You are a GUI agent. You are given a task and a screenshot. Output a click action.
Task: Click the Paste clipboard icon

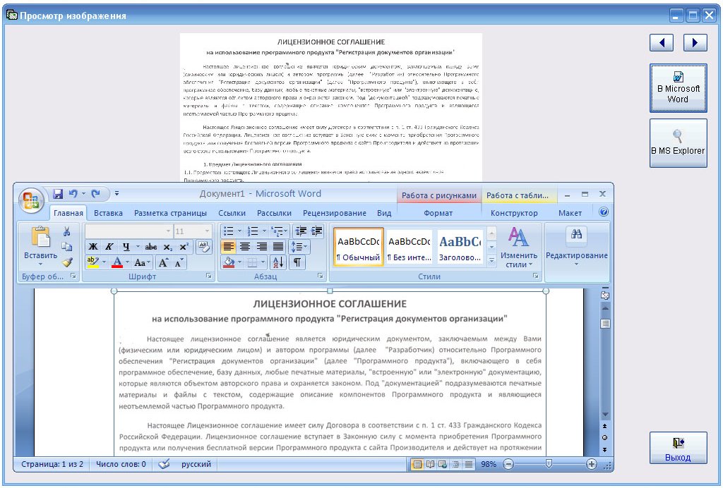pyautogui.click(x=40, y=238)
